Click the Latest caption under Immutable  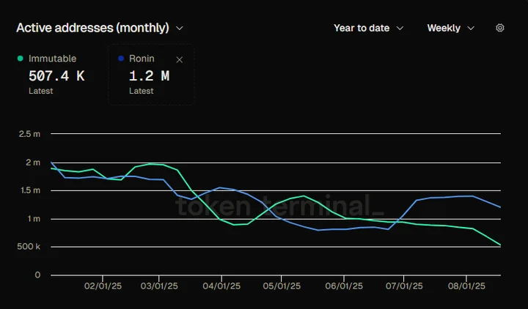point(41,91)
